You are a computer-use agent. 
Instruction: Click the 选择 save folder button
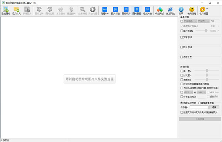(x=214, y=107)
